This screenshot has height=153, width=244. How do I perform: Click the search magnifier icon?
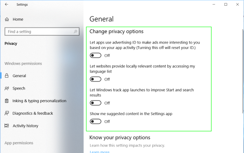(75, 32)
